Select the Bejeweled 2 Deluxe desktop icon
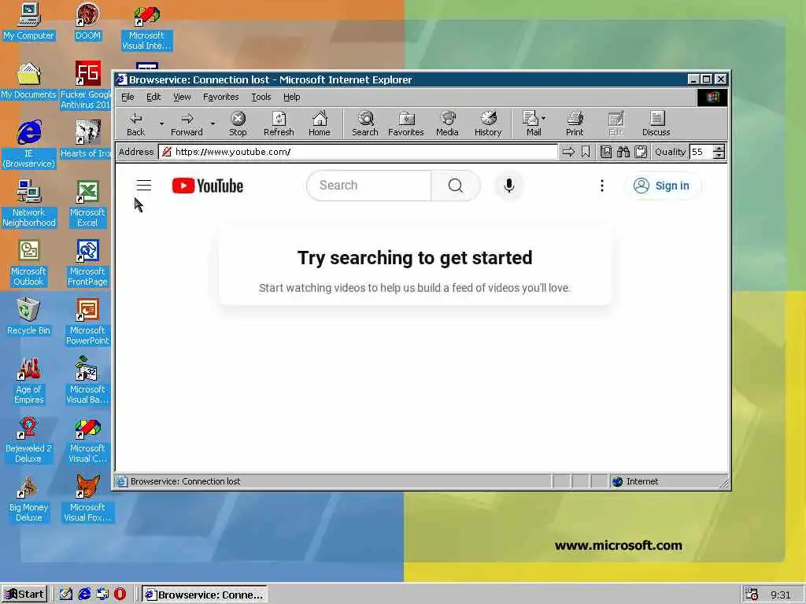Image resolution: width=806 pixels, height=604 pixels. (28, 440)
